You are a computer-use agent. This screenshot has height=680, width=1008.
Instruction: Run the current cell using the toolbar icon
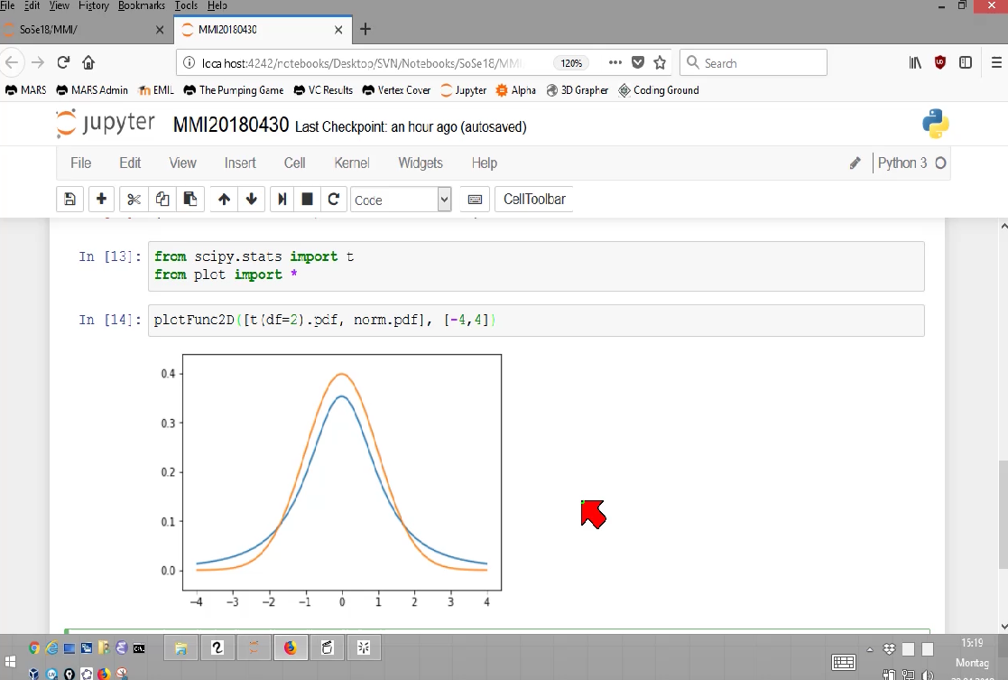coord(282,200)
